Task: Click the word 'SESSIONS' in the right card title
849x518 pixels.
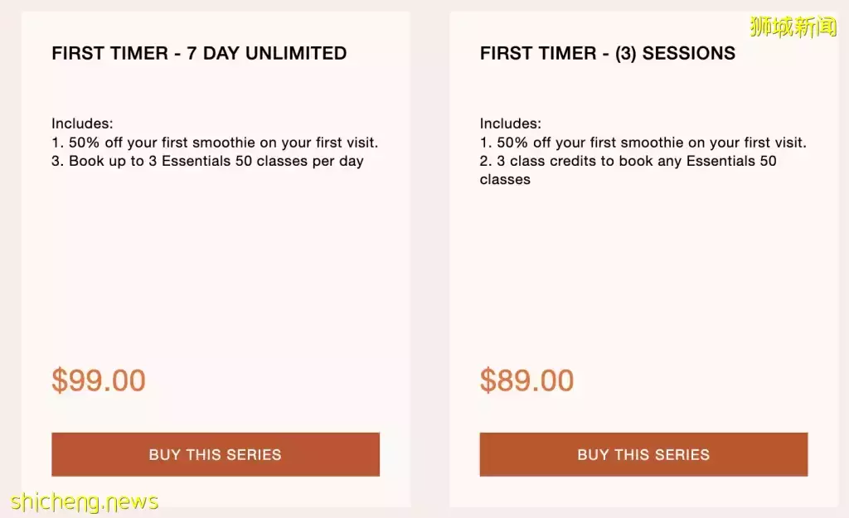Action: (689, 53)
